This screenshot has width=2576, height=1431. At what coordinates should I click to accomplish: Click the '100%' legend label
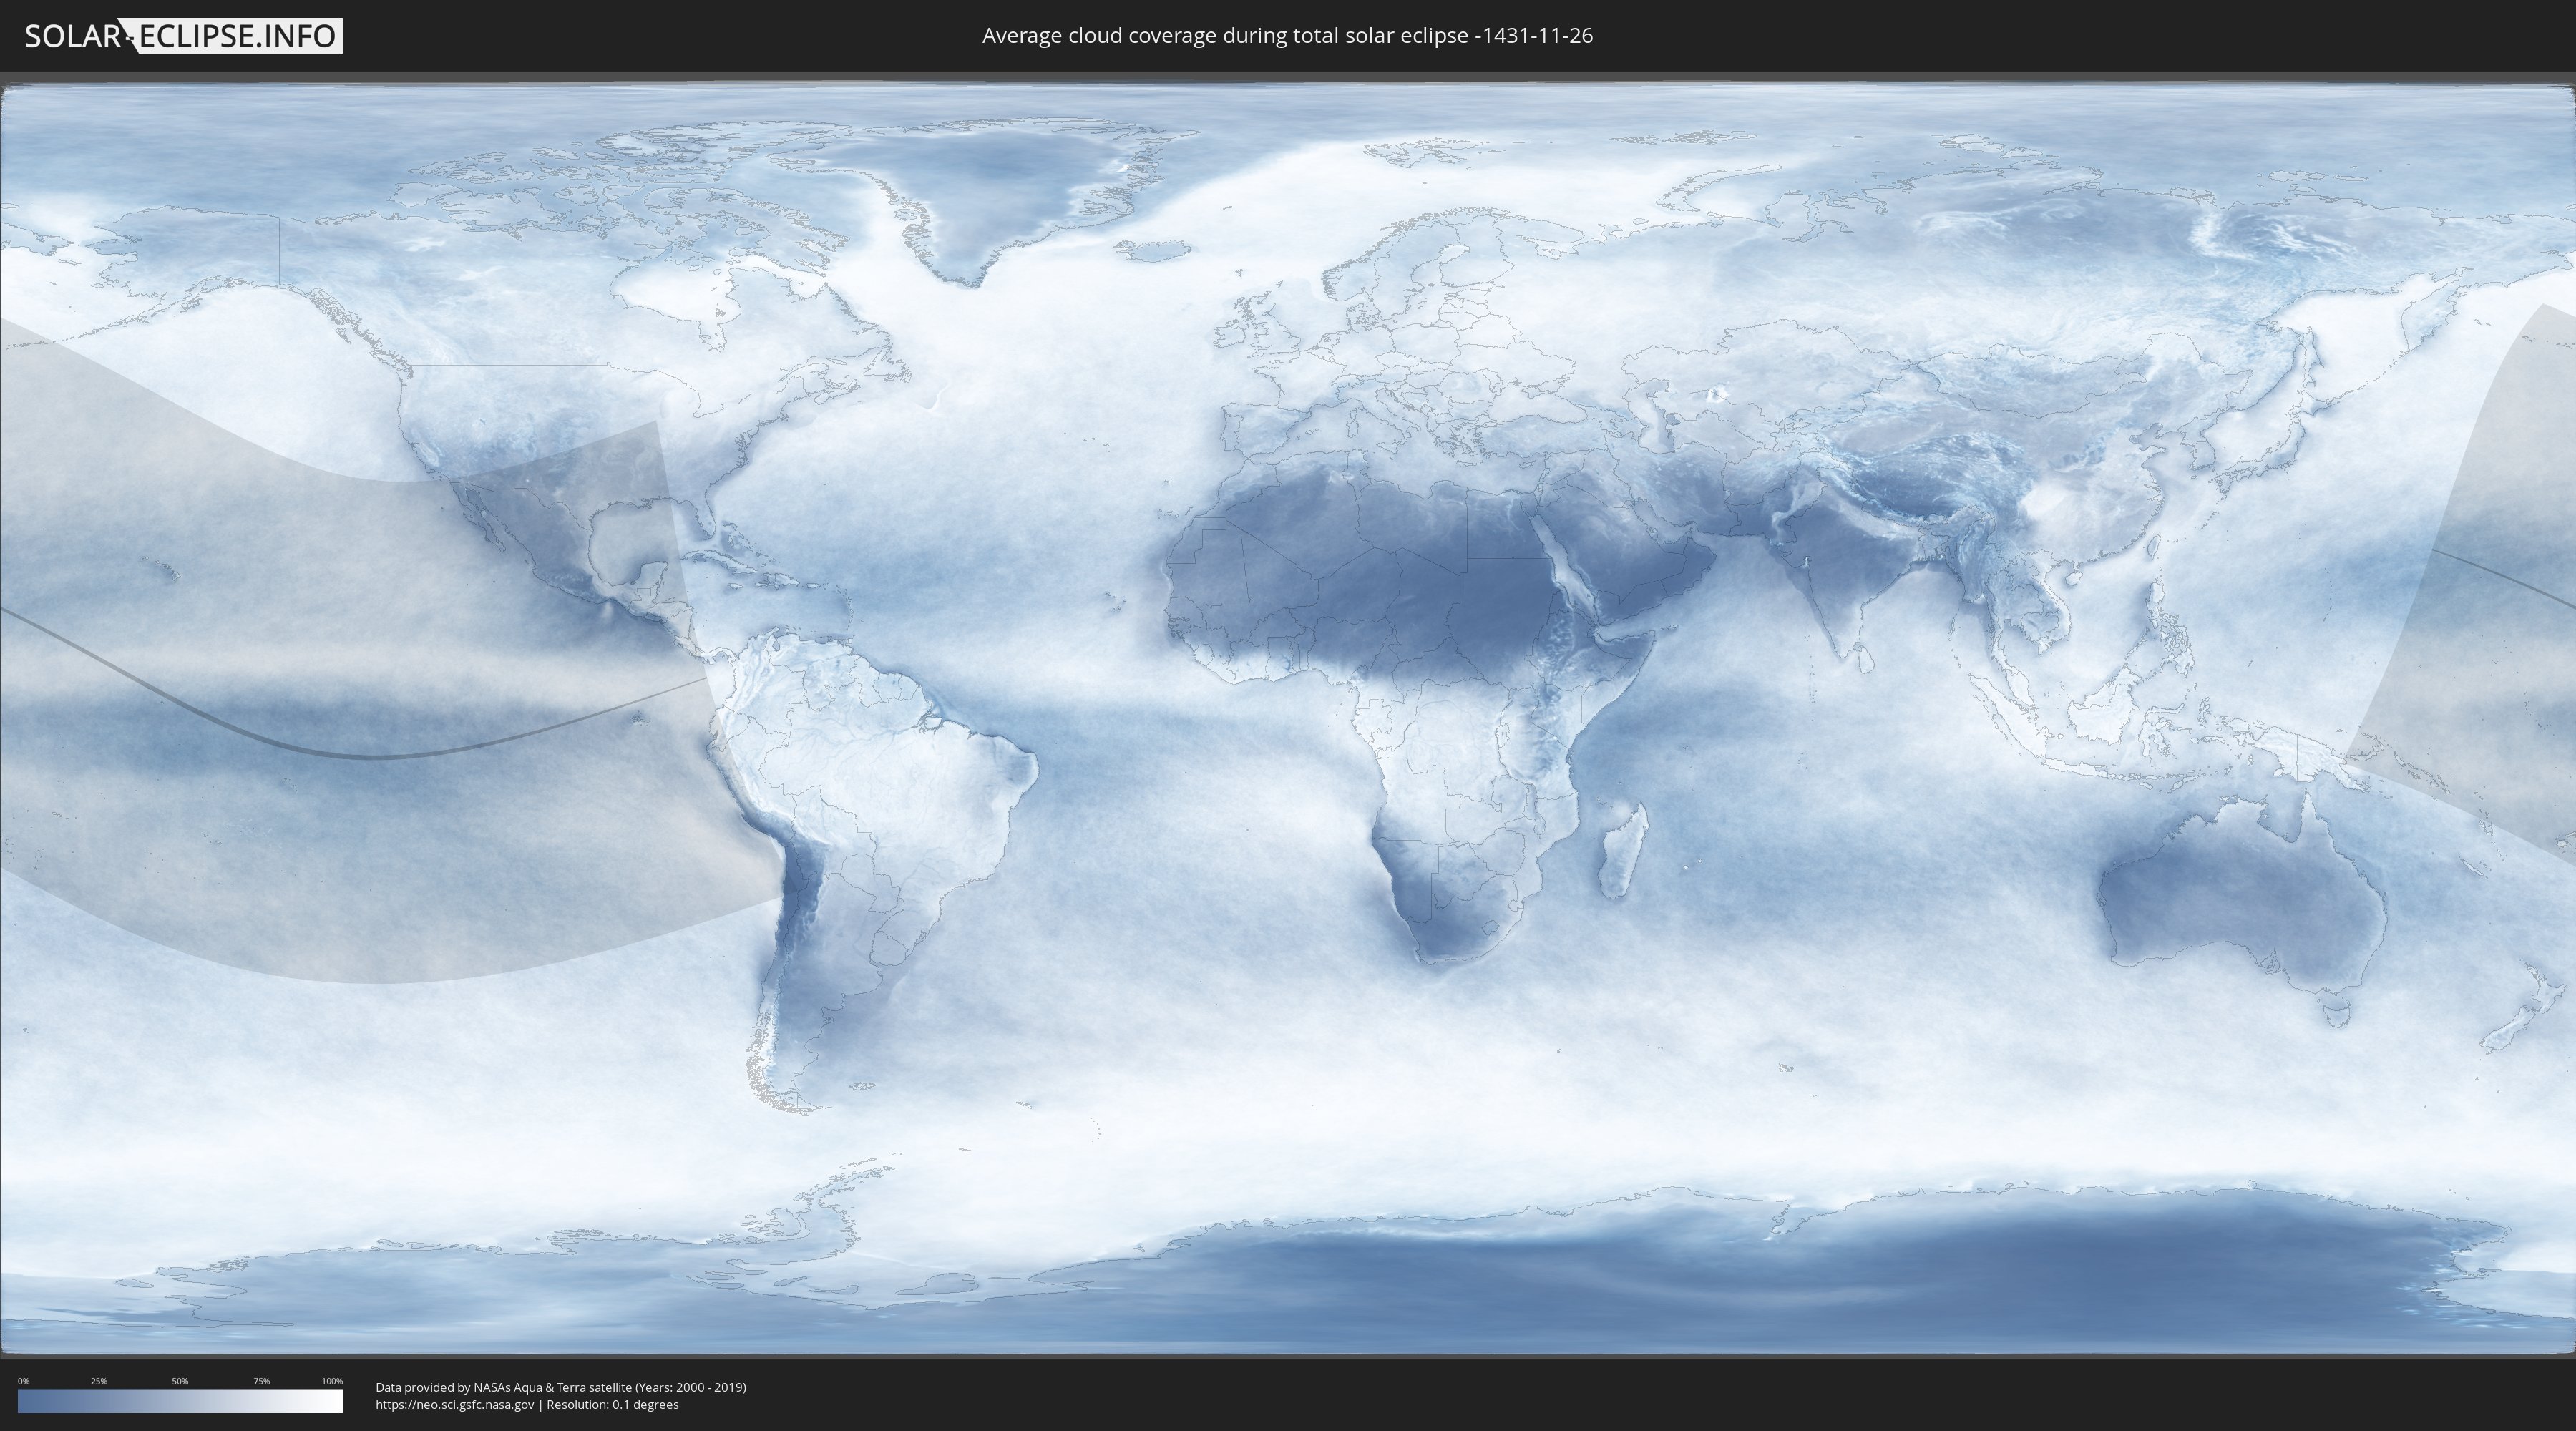coord(332,1381)
